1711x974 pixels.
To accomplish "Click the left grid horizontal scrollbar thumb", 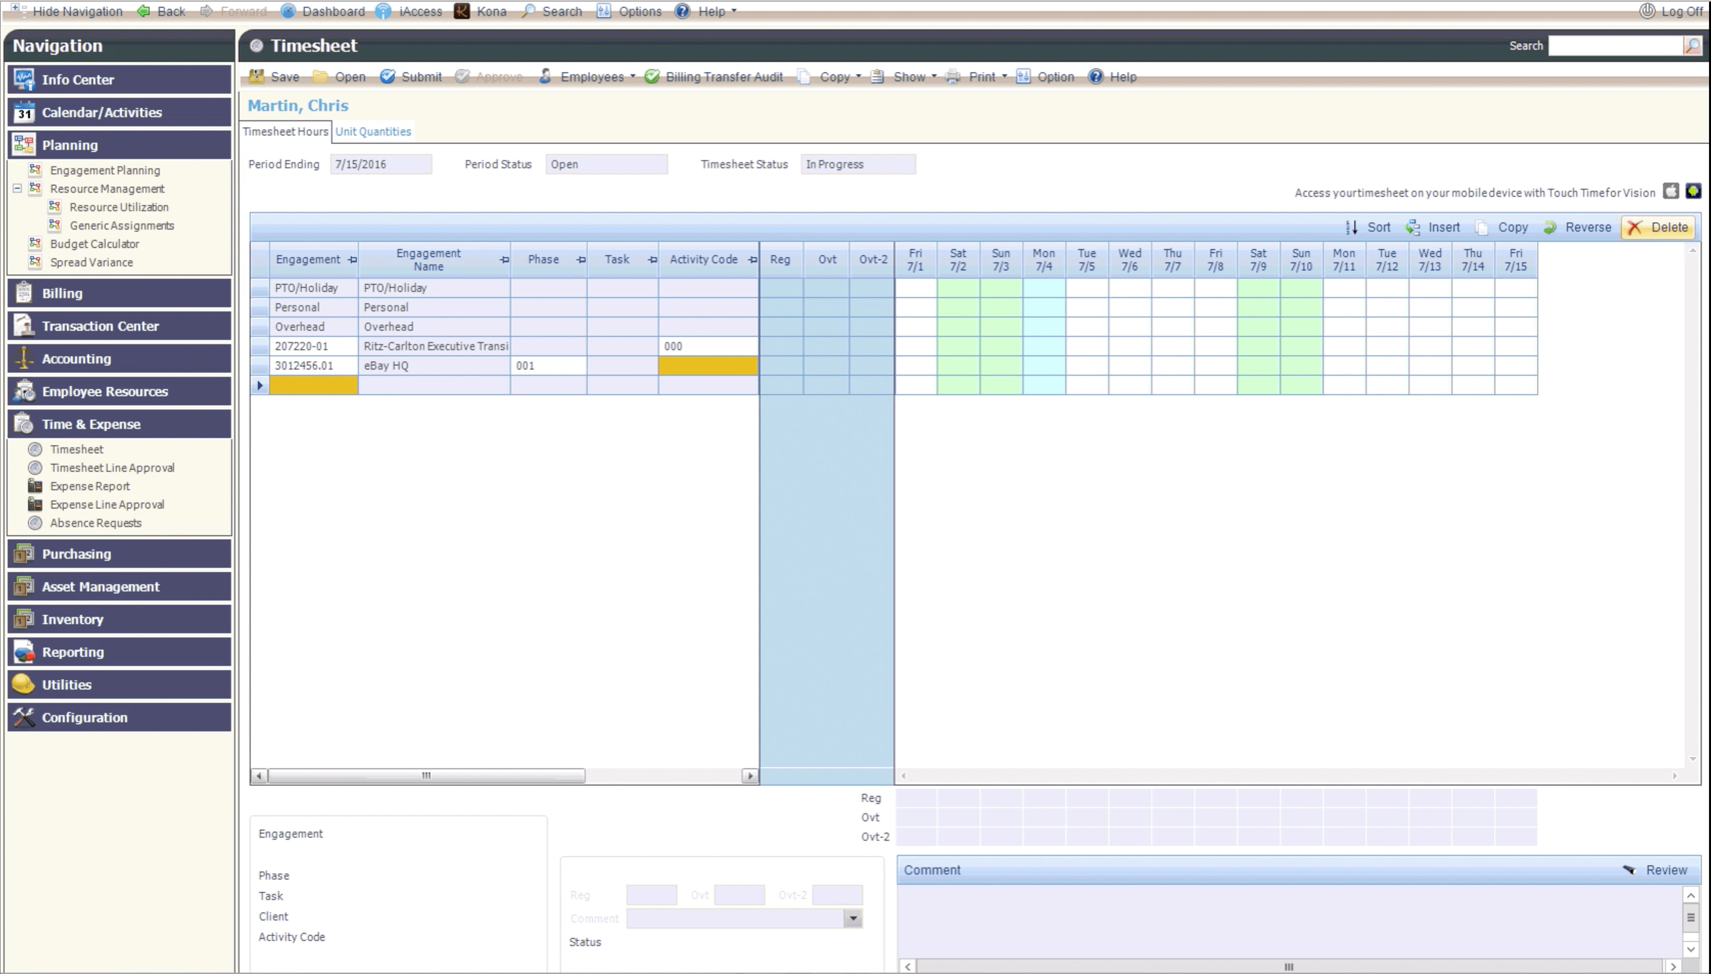I will click(427, 776).
